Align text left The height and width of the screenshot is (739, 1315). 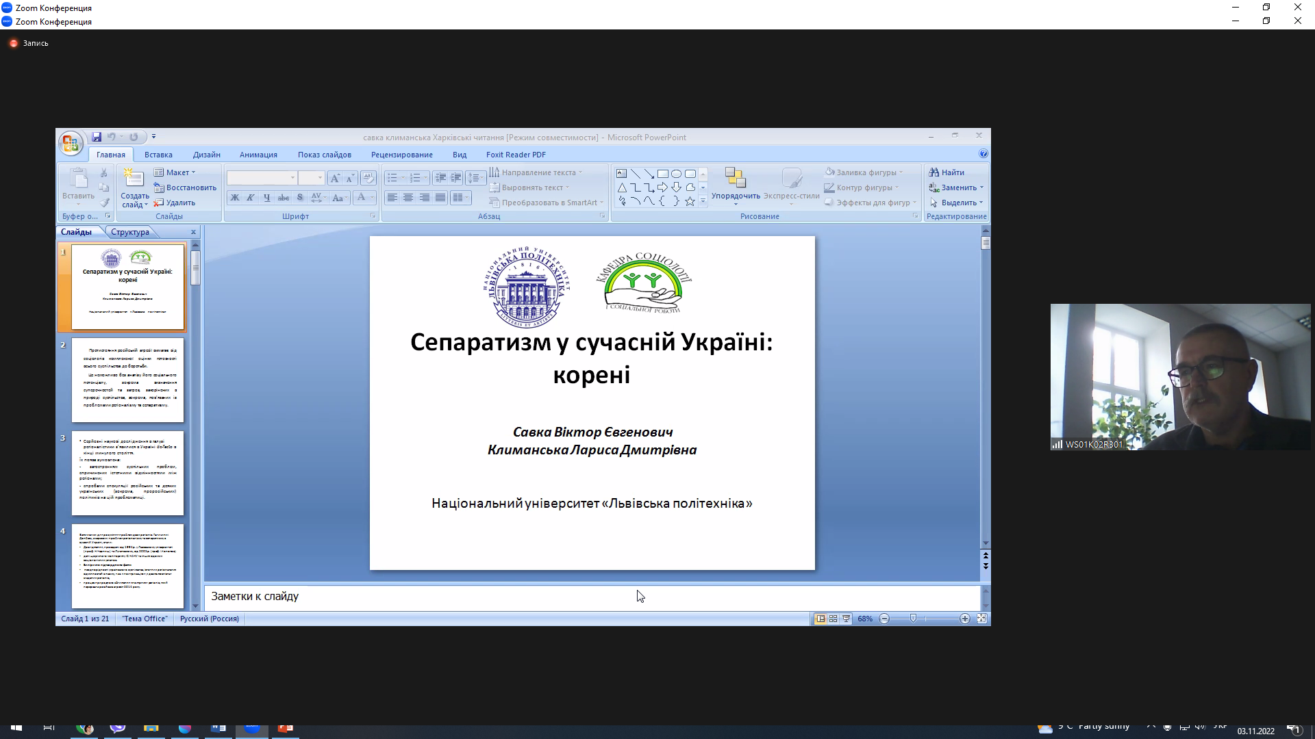(x=392, y=198)
